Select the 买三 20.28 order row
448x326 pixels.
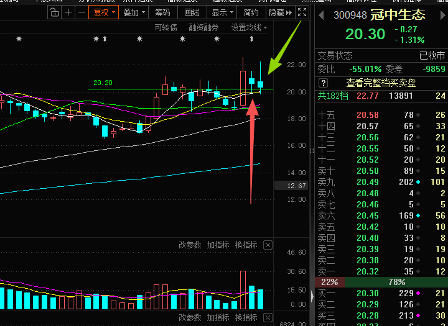pos(381,315)
